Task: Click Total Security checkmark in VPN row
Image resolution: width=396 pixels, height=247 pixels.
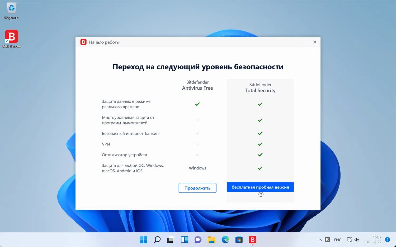Action: pos(260,144)
